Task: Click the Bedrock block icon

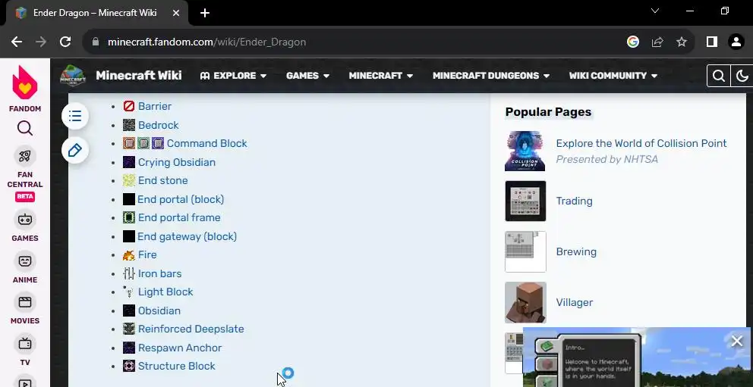Action: pyautogui.click(x=129, y=125)
